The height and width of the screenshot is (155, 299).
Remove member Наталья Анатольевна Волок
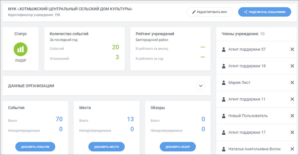coord(292,149)
